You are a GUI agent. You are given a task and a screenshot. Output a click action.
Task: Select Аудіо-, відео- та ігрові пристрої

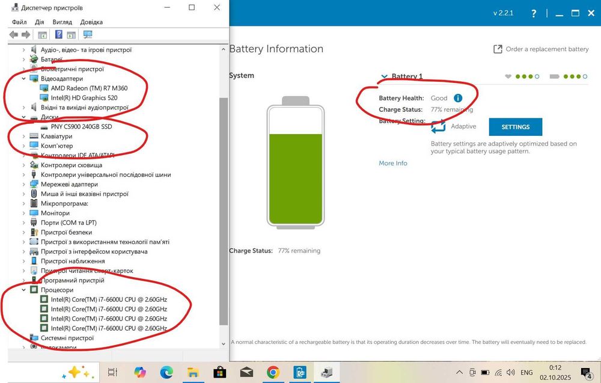pos(86,50)
